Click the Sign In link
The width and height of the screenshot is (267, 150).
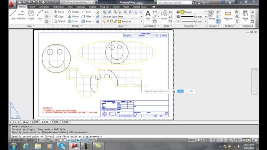coord(205,2)
